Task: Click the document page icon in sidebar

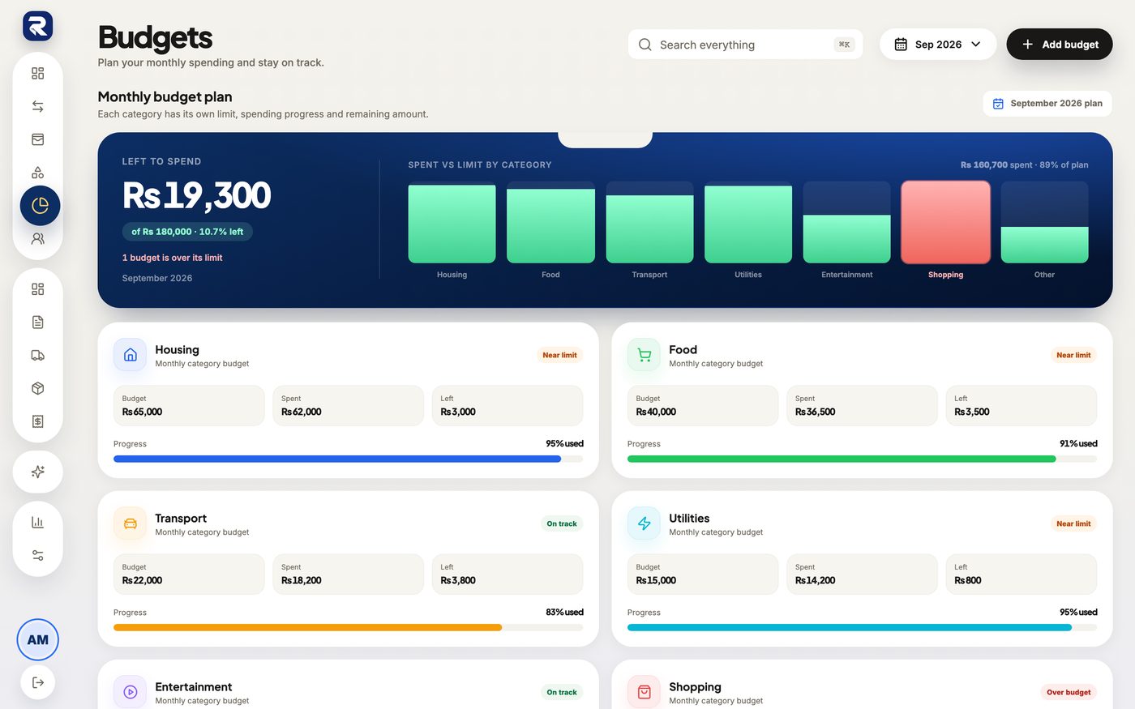Action: (x=37, y=322)
